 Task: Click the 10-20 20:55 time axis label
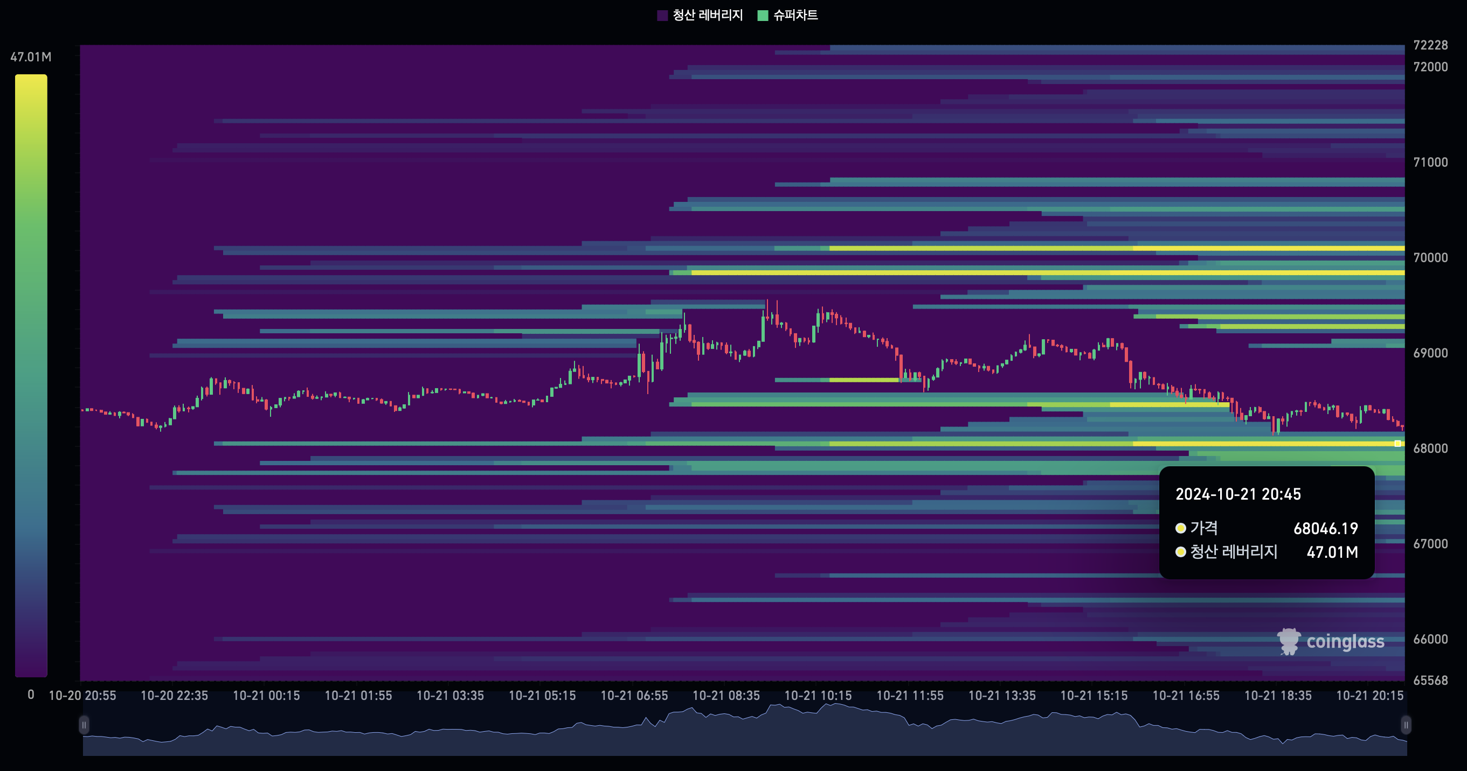tap(82, 695)
